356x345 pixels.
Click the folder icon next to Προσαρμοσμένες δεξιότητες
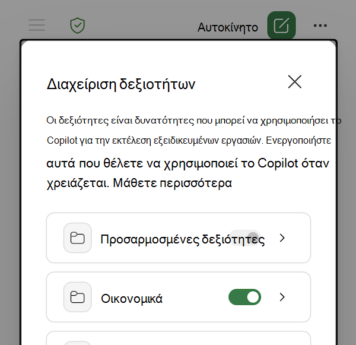[77, 238]
